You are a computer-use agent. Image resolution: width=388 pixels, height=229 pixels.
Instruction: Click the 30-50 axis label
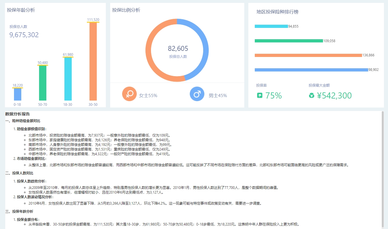point(93,105)
